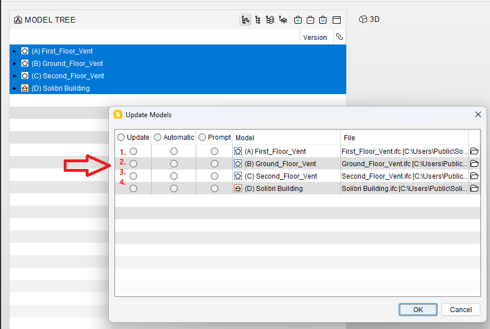The height and width of the screenshot is (329, 490).
Task: Click the Second_Floor_Vent ventilation icon in Model Tree
Action: coord(25,76)
